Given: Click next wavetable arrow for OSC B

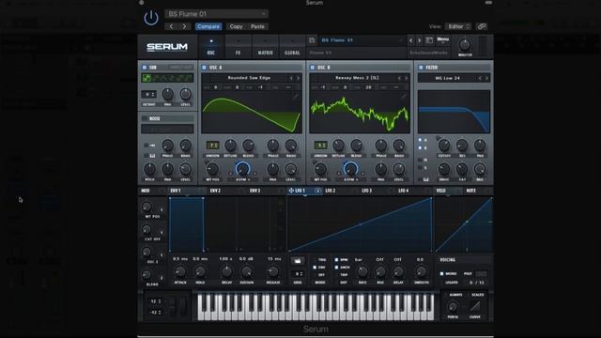Looking at the screenshot, I should [x=407, y=78].
